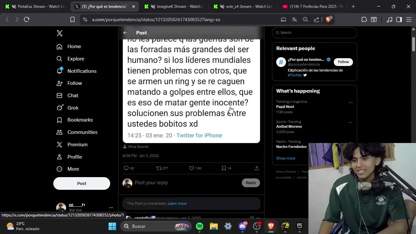Open Epic Games Launcher from the taskbar
Viewport: 416px width, 234px height.
point(300,226)
